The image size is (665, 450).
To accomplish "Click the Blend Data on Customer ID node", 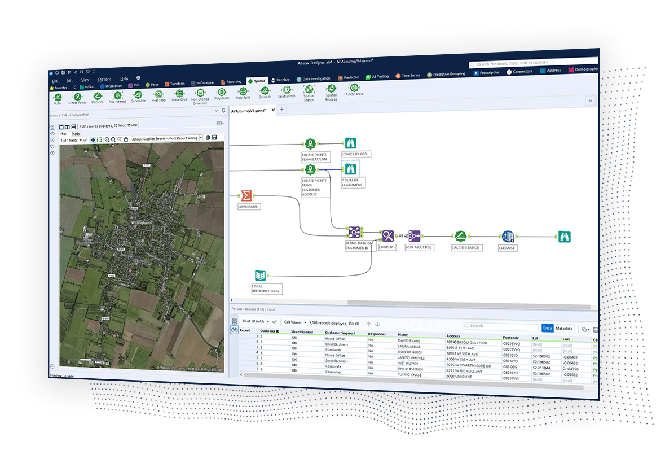I will click(355, 232).
